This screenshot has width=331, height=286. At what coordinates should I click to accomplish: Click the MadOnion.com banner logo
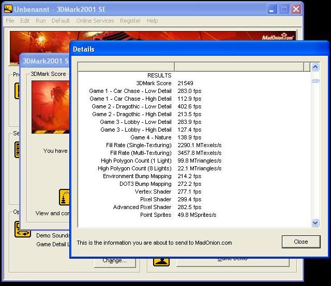pos(277,37)
